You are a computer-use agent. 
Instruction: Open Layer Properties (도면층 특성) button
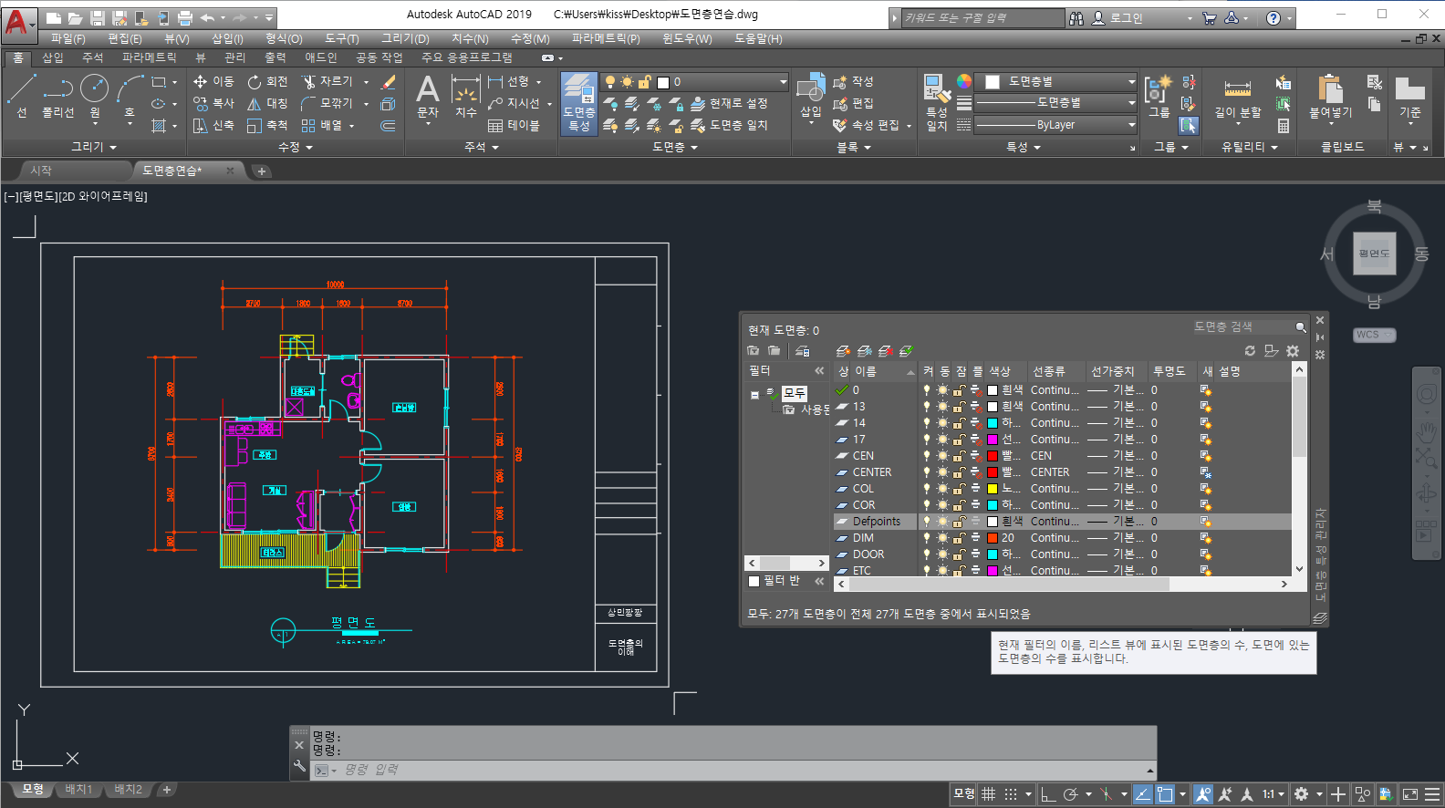(578, 103)
